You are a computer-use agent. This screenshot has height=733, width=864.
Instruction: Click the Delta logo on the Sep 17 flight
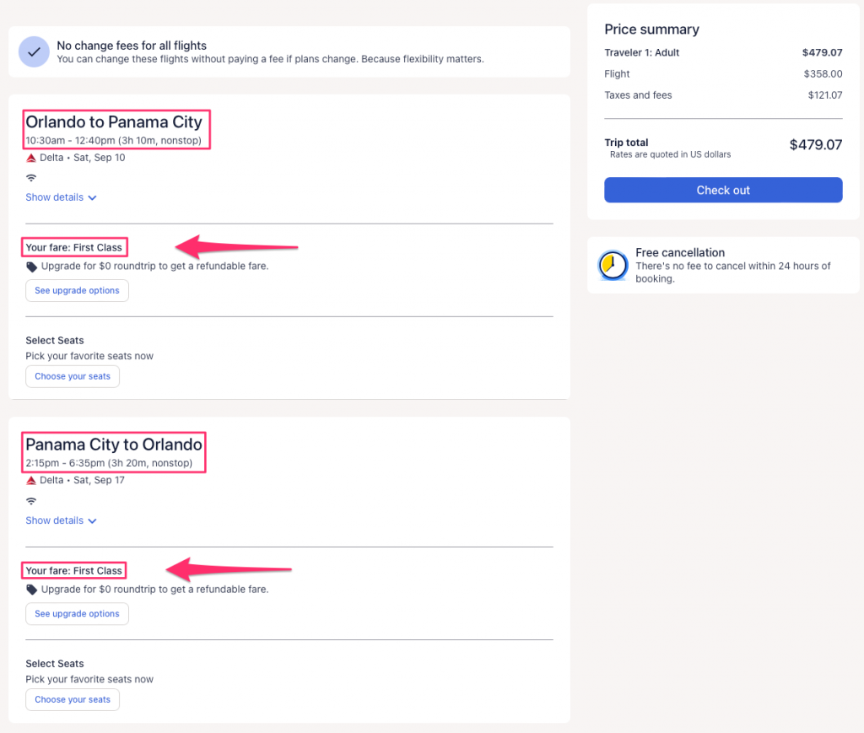click(31, 481)
